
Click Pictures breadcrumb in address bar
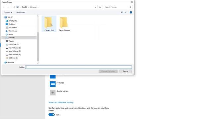(x=33, y=7)
